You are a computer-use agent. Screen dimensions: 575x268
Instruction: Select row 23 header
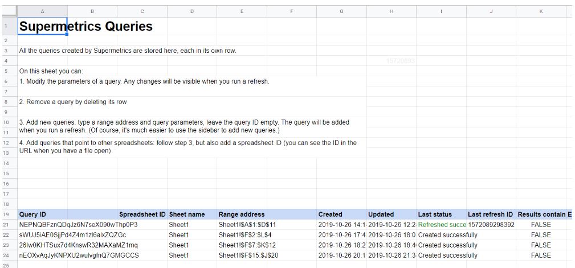(10, 245)
